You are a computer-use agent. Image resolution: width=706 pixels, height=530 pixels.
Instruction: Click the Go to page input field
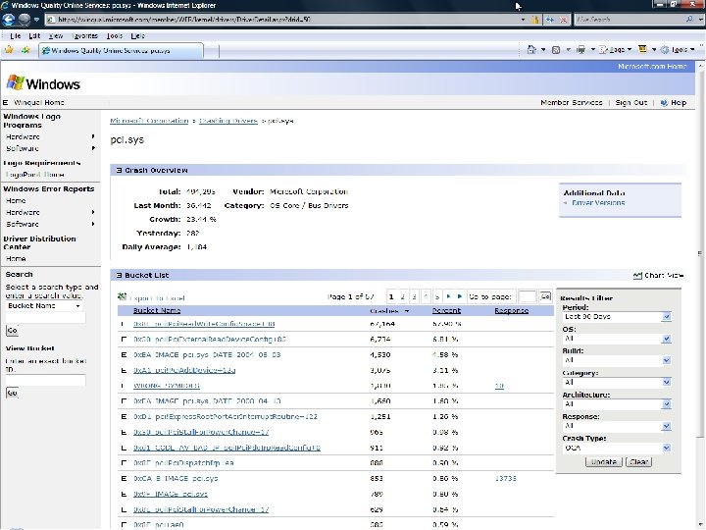527,295
